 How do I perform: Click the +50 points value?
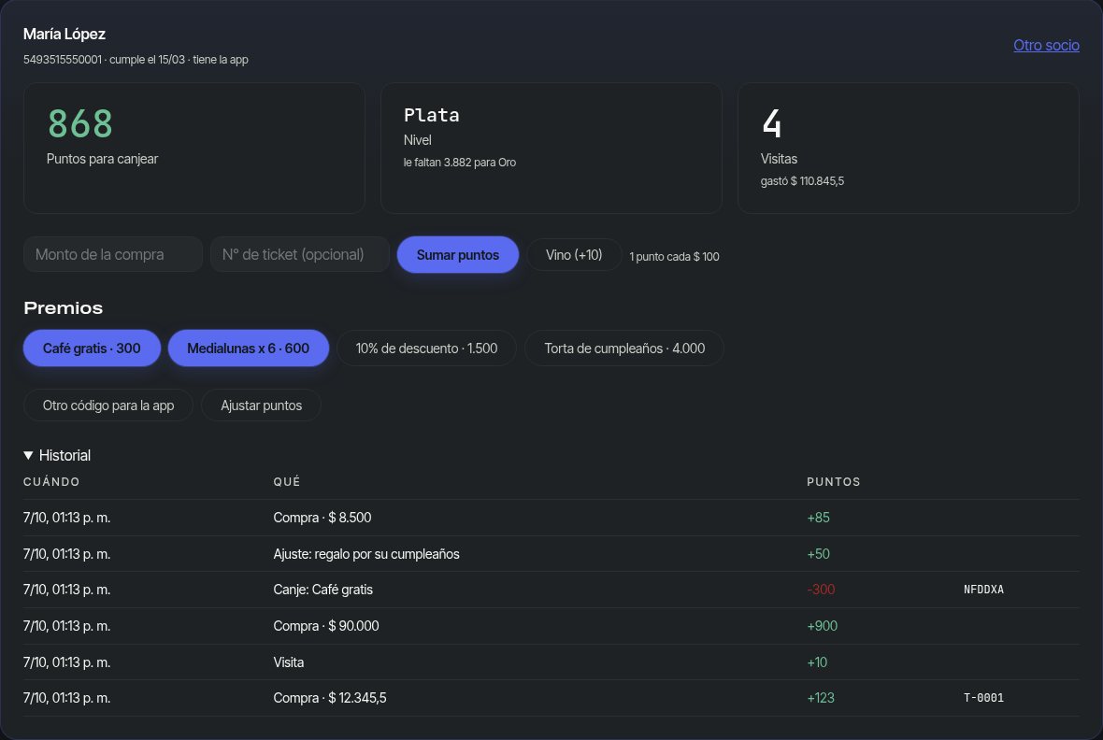[818, 554]
